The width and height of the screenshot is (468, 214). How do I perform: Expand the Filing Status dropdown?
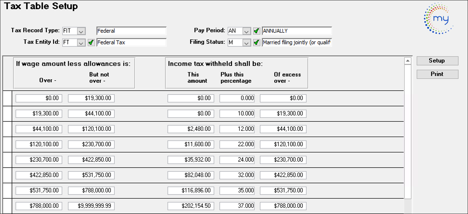coord(247,42)
